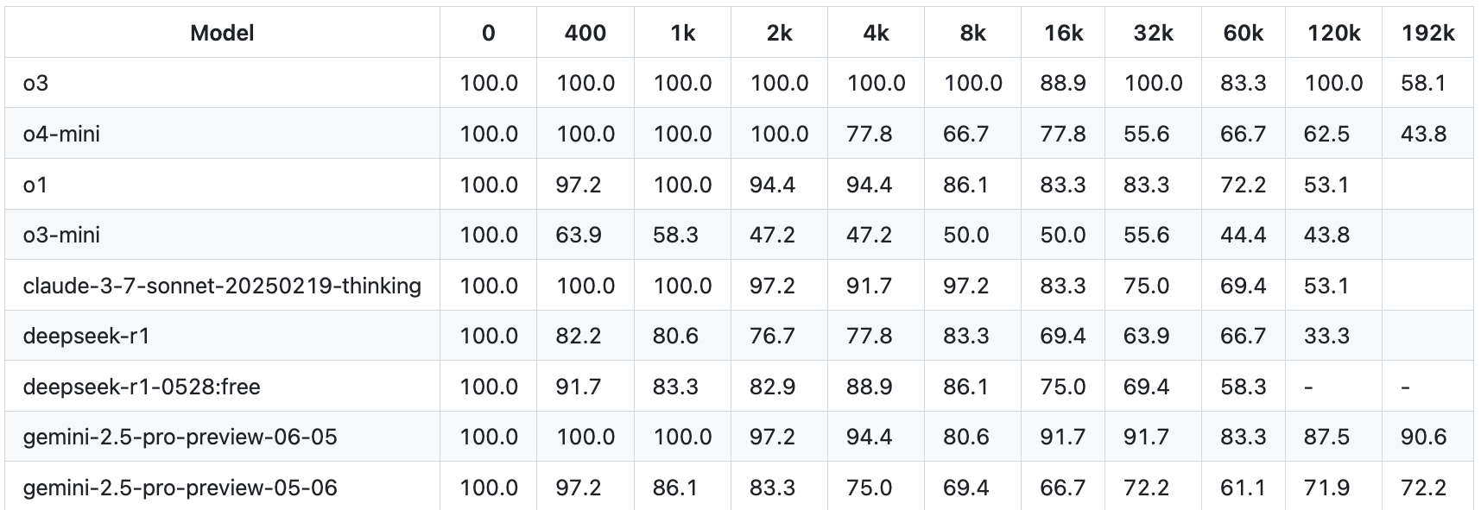The height and width of the screenshot is (510, 1481).
Task: Click the "16k" column header
Action: pyautogui.click(x=1063, y=33)
